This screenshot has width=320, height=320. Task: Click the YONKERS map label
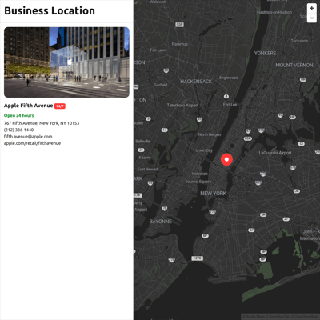[x=265, y=53]
